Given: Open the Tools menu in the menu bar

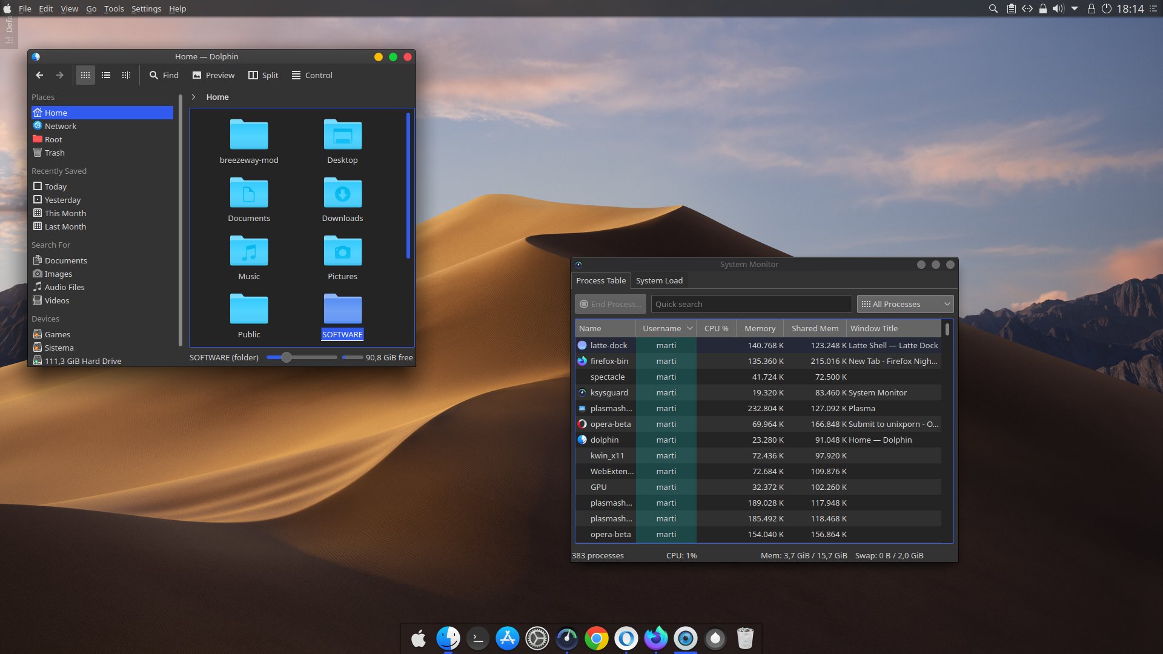Looking at the screenshot, I should tap(114, 8).
